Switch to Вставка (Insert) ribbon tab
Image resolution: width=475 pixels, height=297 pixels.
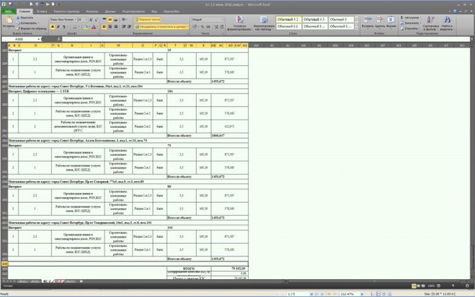pos(42,11)
